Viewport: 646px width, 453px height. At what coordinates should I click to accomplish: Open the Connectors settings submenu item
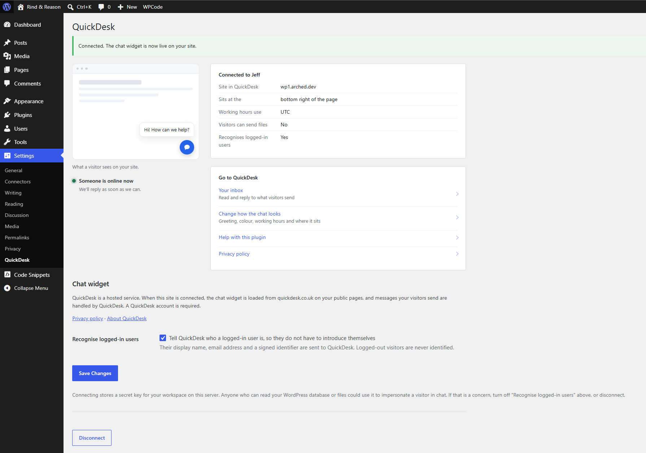tap(18, 182)
